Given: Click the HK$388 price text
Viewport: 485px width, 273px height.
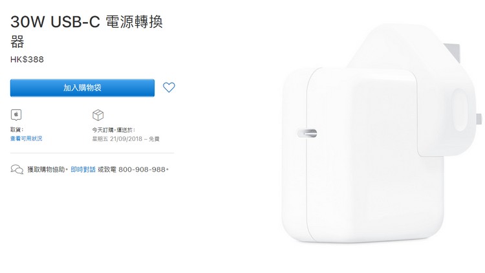Looking at the screenshot, I should coord(27,60).
